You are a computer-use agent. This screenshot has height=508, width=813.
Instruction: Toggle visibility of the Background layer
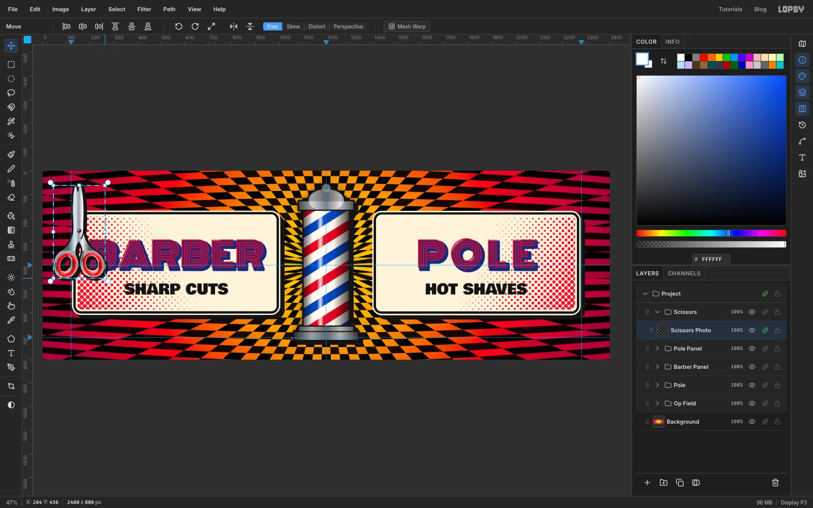coord(752,422)
